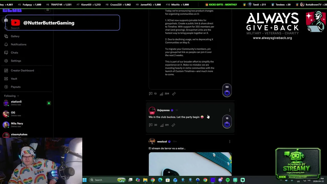Click the Payouts dollar icon
The height and width of the screenshot is (184, 327).
(6, 87)
